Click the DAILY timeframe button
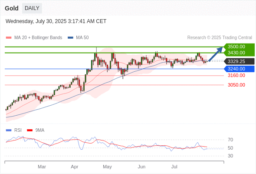This screenshot has height=174, width=256. pyautogui.click(x=32, y=8)
